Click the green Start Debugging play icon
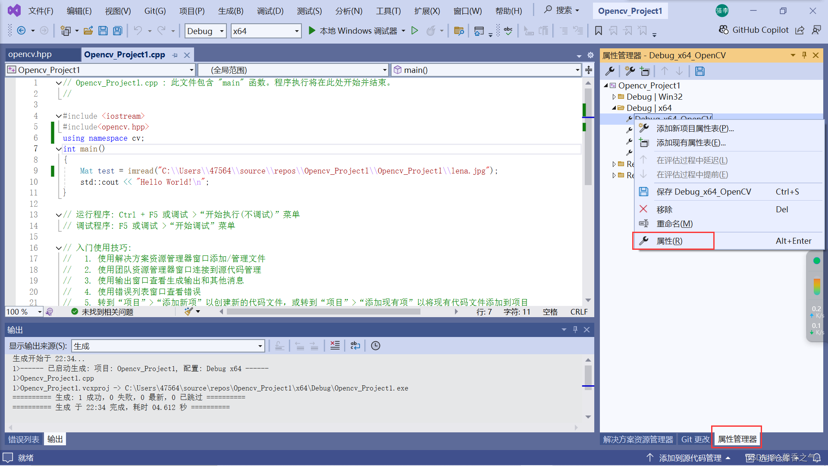828x466 pixels. [312, 31]
